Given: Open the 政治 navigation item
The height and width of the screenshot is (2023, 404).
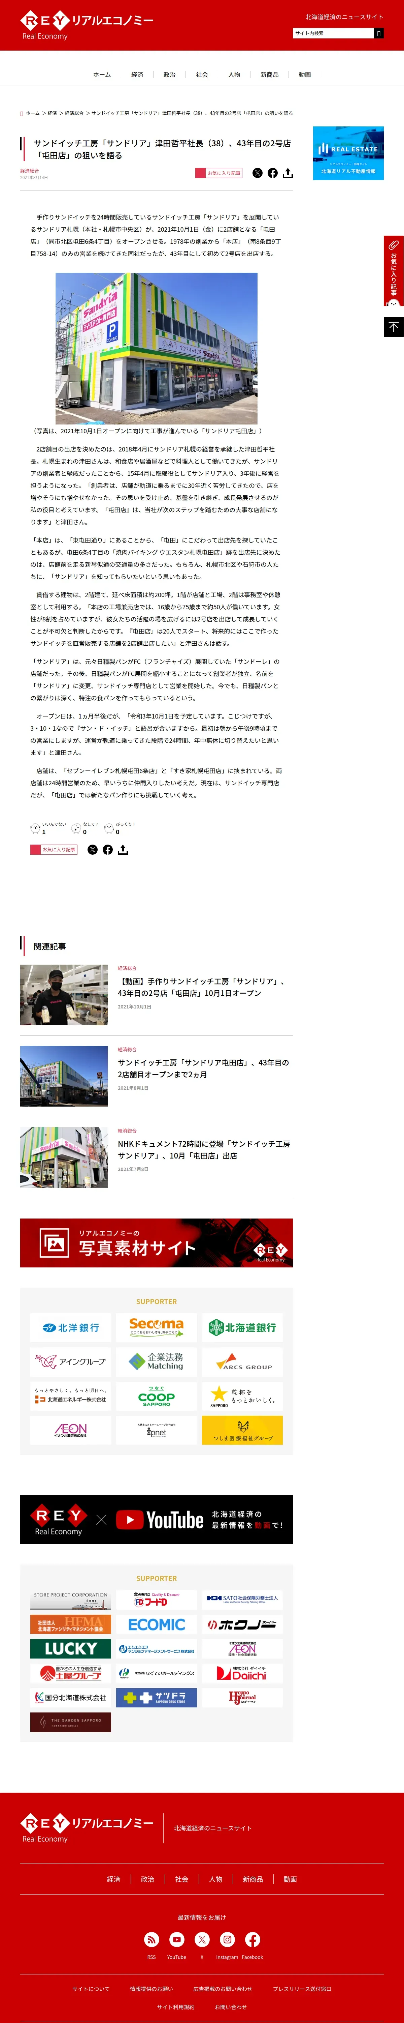Looking at the screenshot, I should (169, 75).
